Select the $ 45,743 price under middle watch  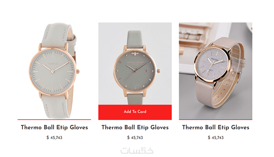[135, 138]
